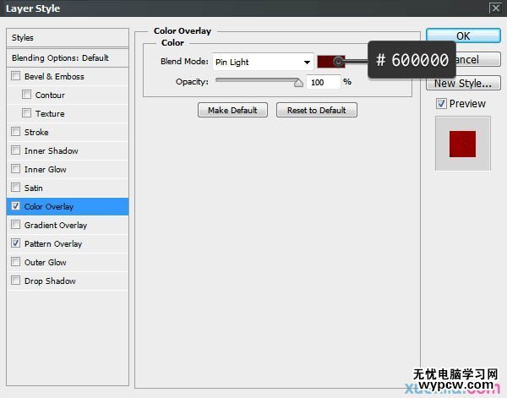Click the Opacity slider handle
507x398 pixels.
(x=298, y=83)
